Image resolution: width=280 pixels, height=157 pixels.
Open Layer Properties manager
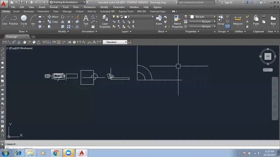[x=105, y=21]
